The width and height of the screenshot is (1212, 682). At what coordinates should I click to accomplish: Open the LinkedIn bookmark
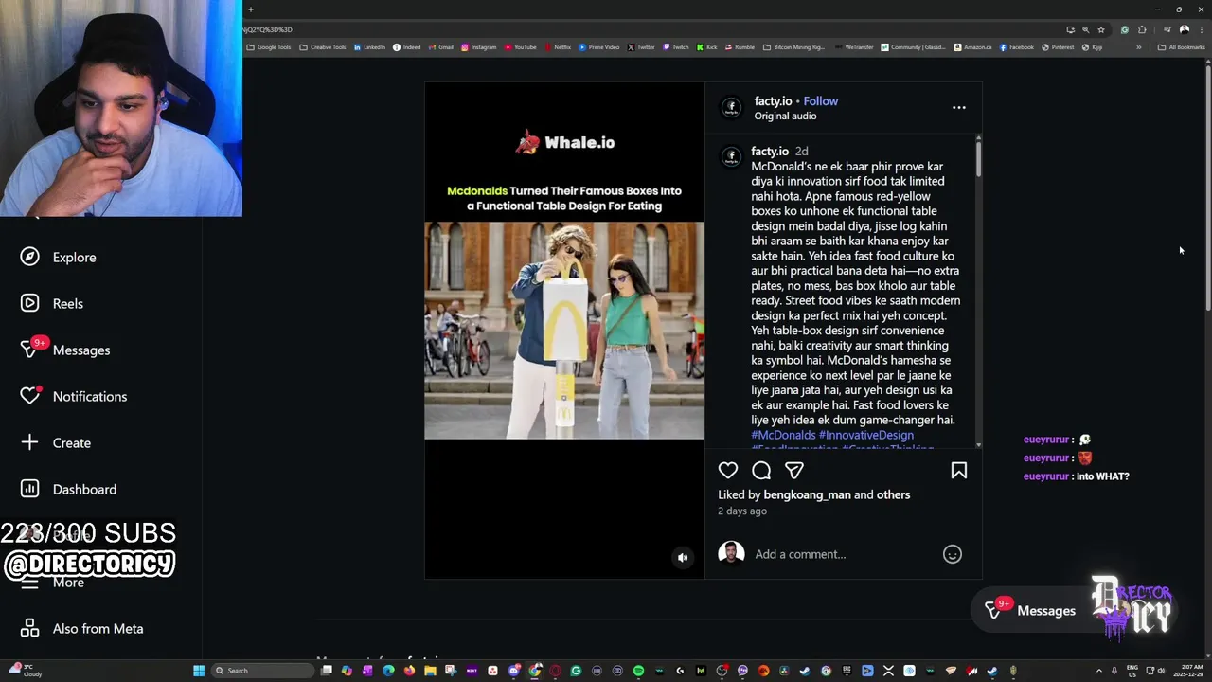pyautogui.click(x=369, y=47)
